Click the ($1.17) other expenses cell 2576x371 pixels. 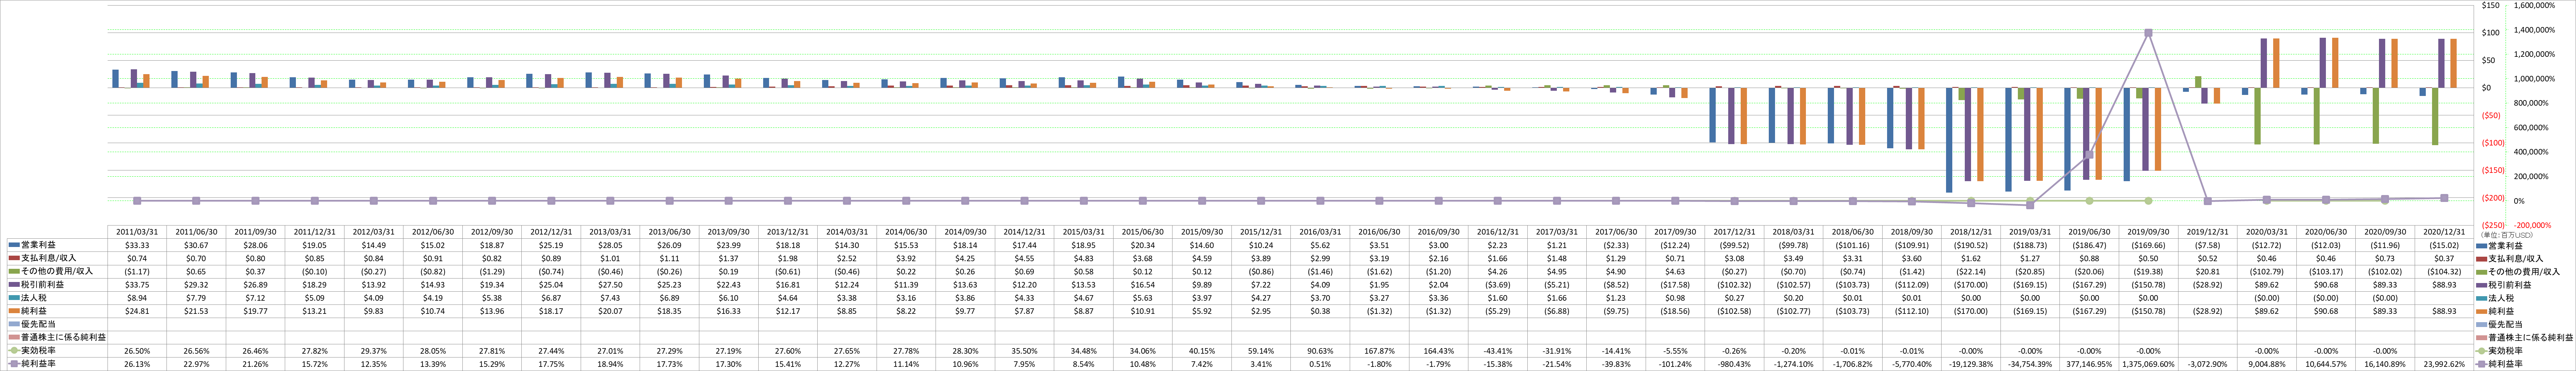pyautogui.click(x=137, y=271)
